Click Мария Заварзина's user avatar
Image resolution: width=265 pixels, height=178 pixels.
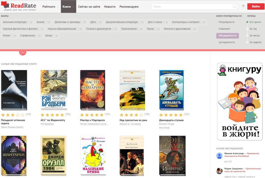coord(219,171)
